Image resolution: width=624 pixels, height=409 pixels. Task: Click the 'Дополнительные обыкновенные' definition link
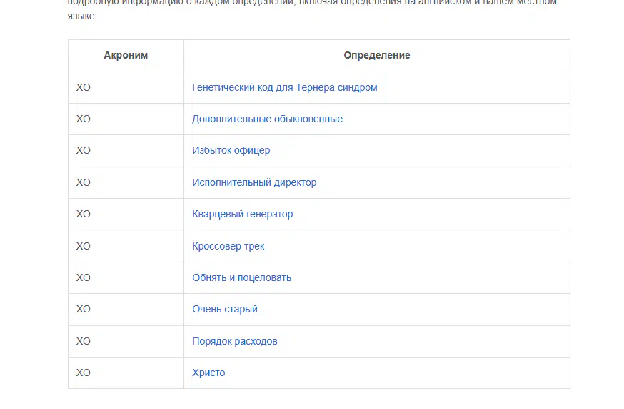tap(267, 119)
